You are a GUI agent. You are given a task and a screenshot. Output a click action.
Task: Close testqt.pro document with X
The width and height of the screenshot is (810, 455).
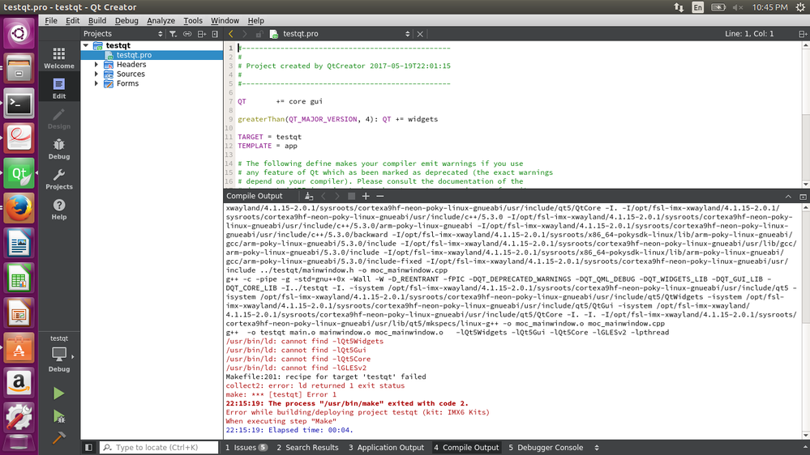click(x=420, y=34)
